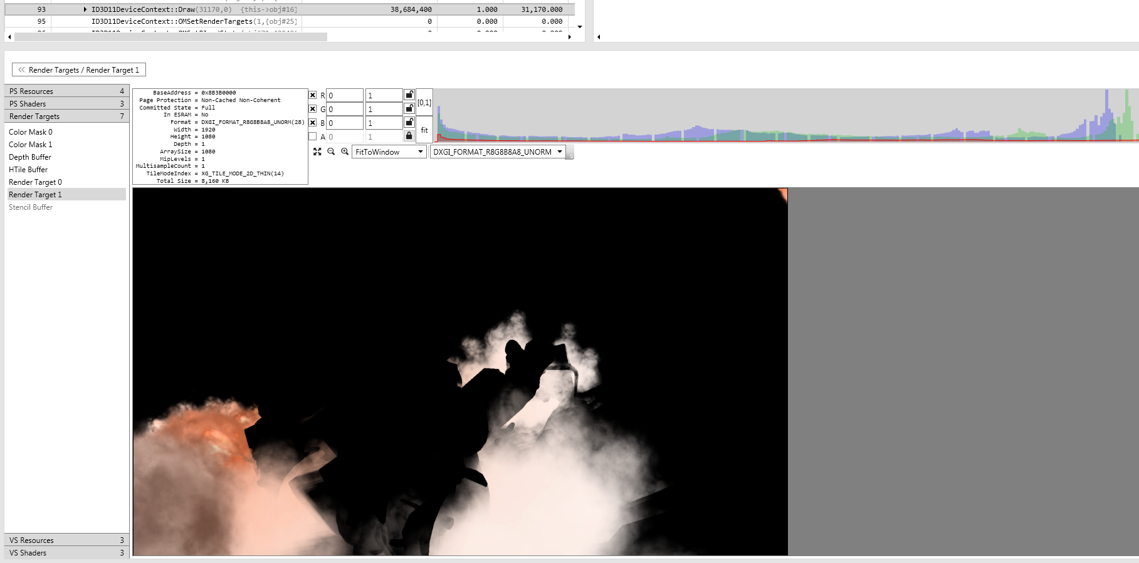Toggle the lock icon for R channel
1139x563 pixels.
[x=409, y=95]
